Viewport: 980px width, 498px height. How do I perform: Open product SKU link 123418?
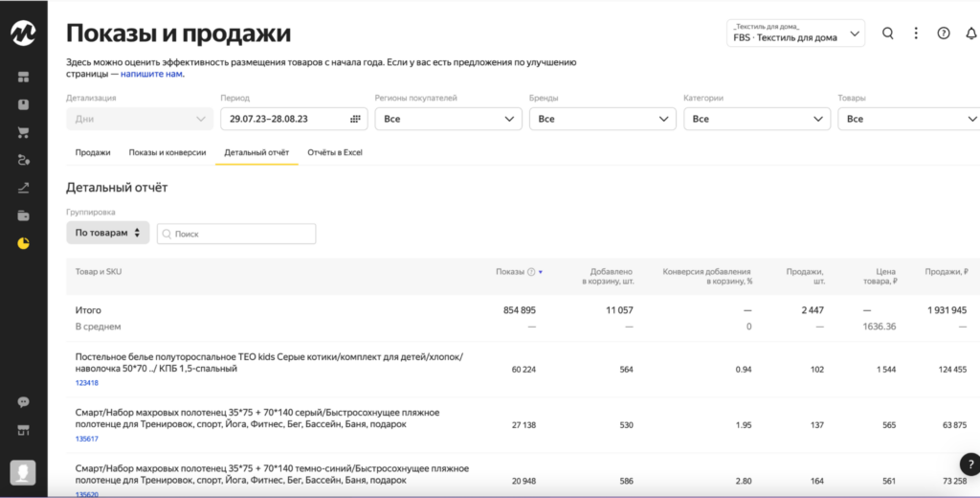pyautogui.click(x=87, y=383)
